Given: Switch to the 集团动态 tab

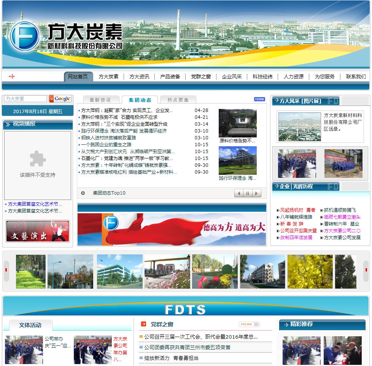Looking at the screenshot, I should tap(140, 100).
